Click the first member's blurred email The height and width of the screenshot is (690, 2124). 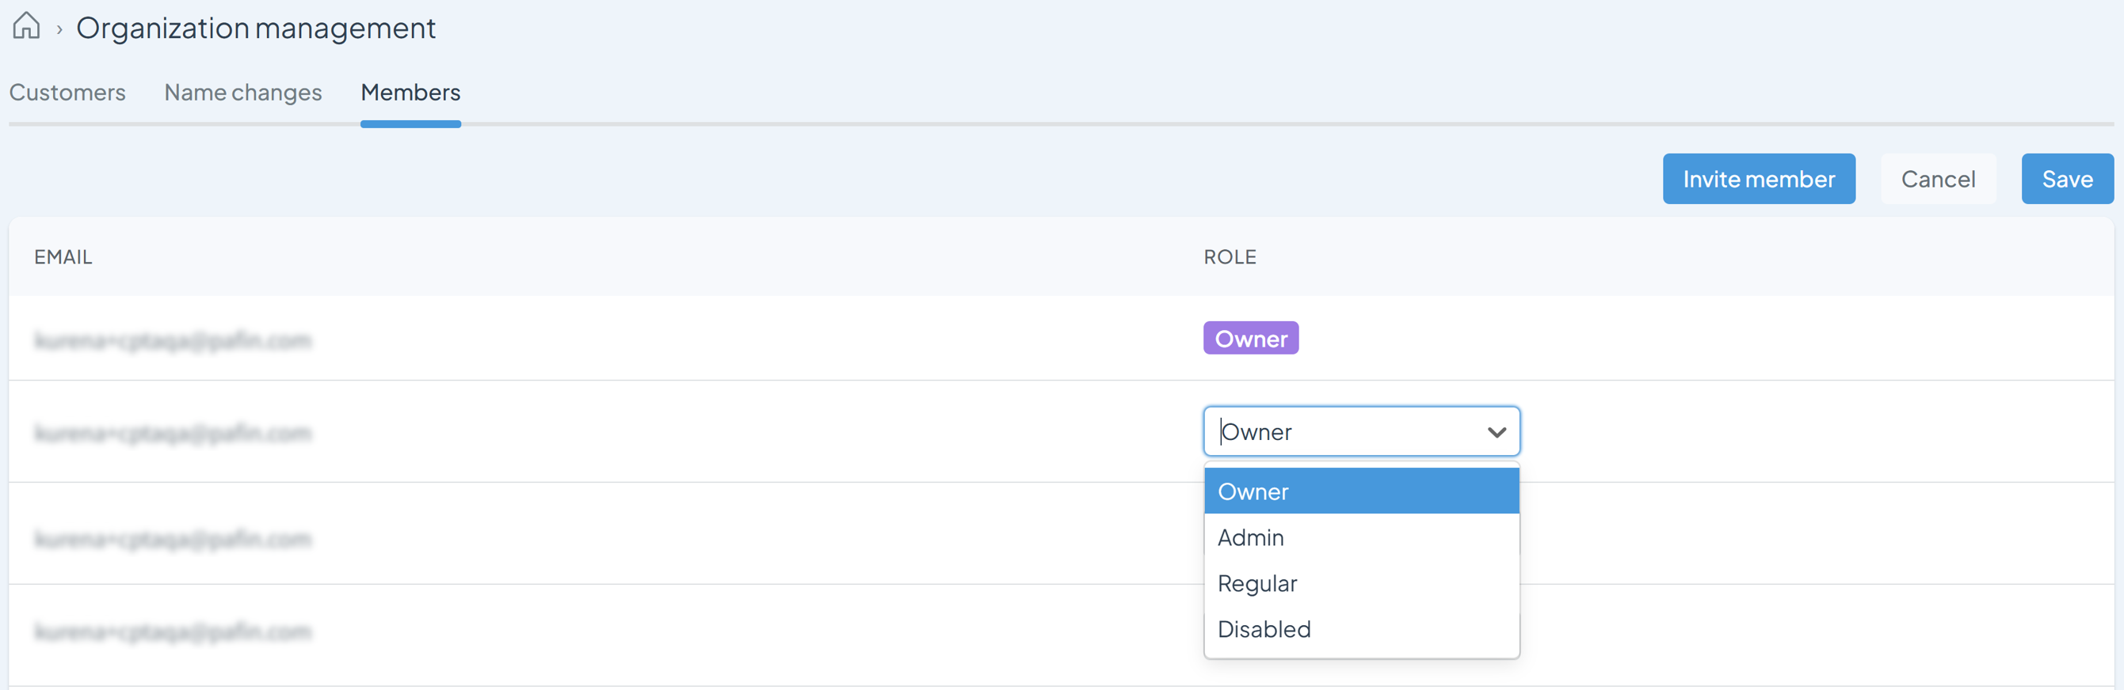(174, 340)
